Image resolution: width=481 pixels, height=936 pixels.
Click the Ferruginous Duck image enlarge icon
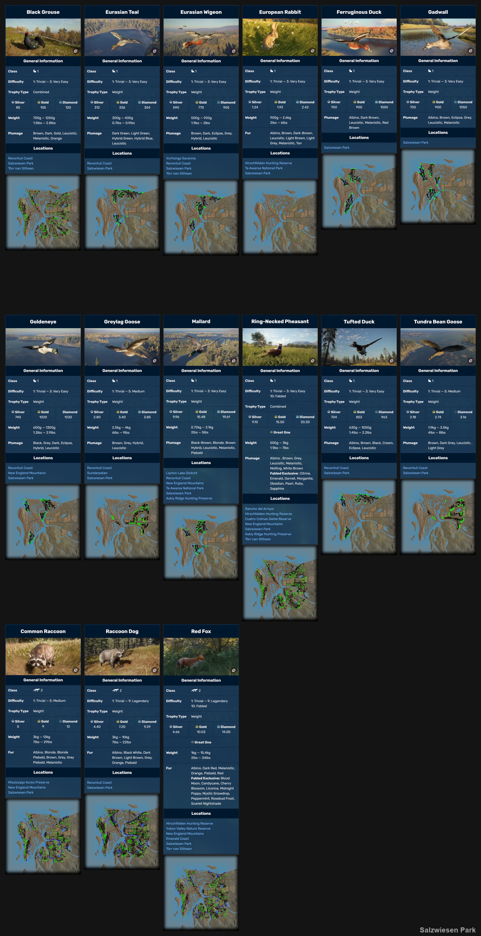[x=391, y=51]
